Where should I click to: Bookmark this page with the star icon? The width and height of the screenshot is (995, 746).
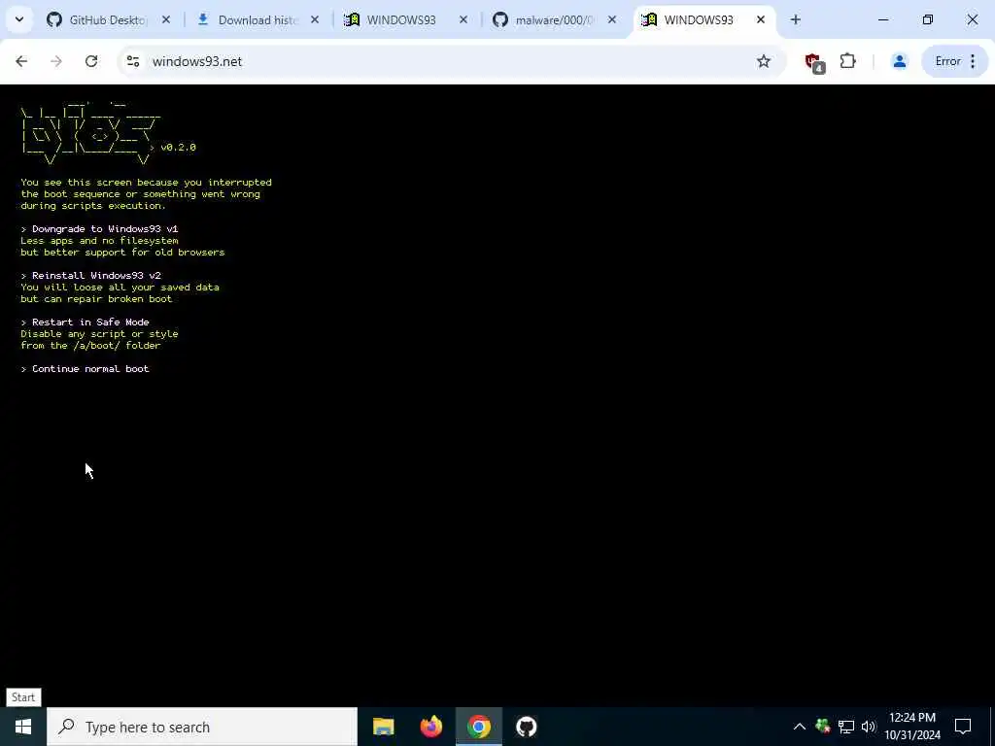point(764,61)
